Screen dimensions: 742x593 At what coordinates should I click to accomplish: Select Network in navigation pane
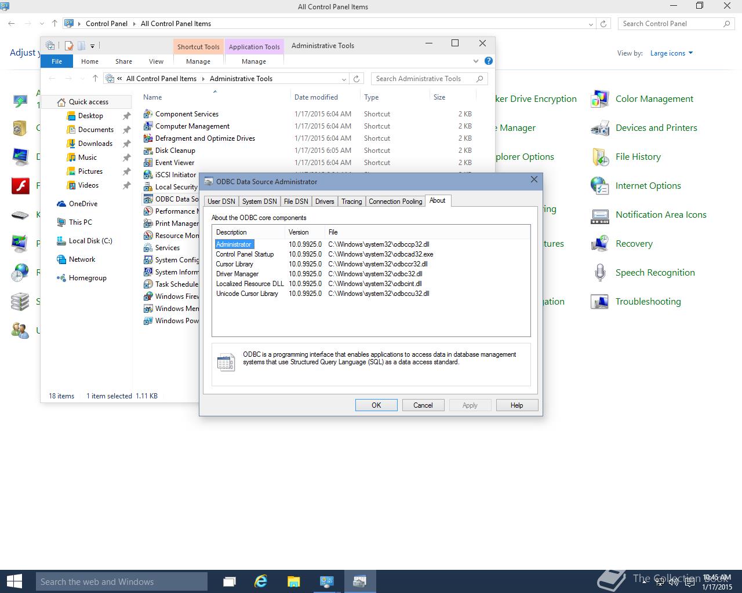(x=82, y=259)
